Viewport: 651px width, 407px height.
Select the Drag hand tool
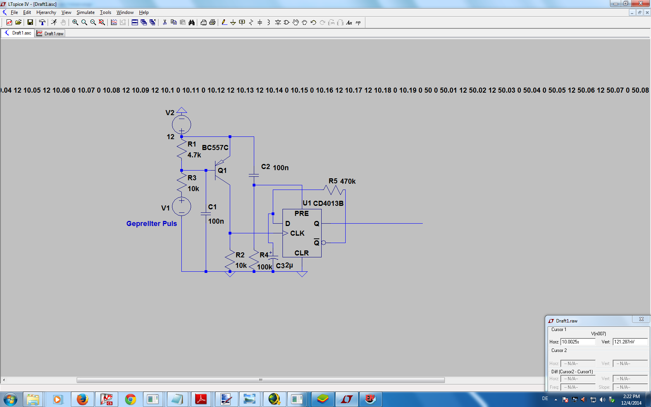(305, 22)
